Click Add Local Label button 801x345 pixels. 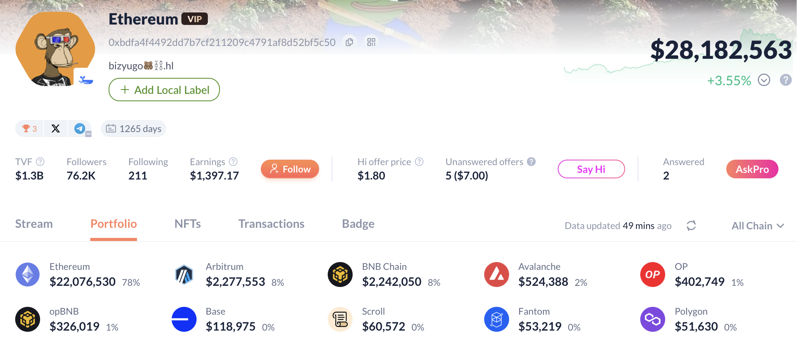pos(164,90)
